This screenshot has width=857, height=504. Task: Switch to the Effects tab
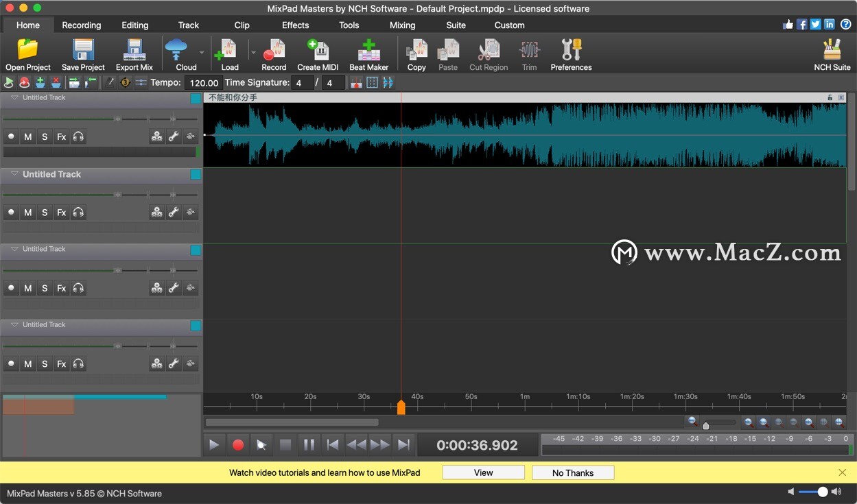coord(295,25)
